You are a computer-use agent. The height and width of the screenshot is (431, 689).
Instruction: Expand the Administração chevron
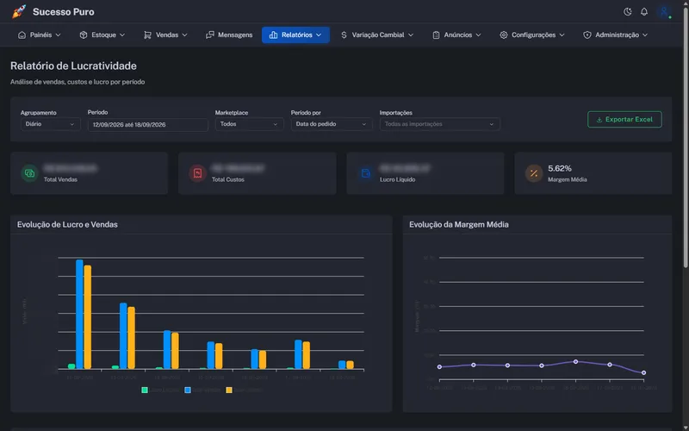[645, 34]
